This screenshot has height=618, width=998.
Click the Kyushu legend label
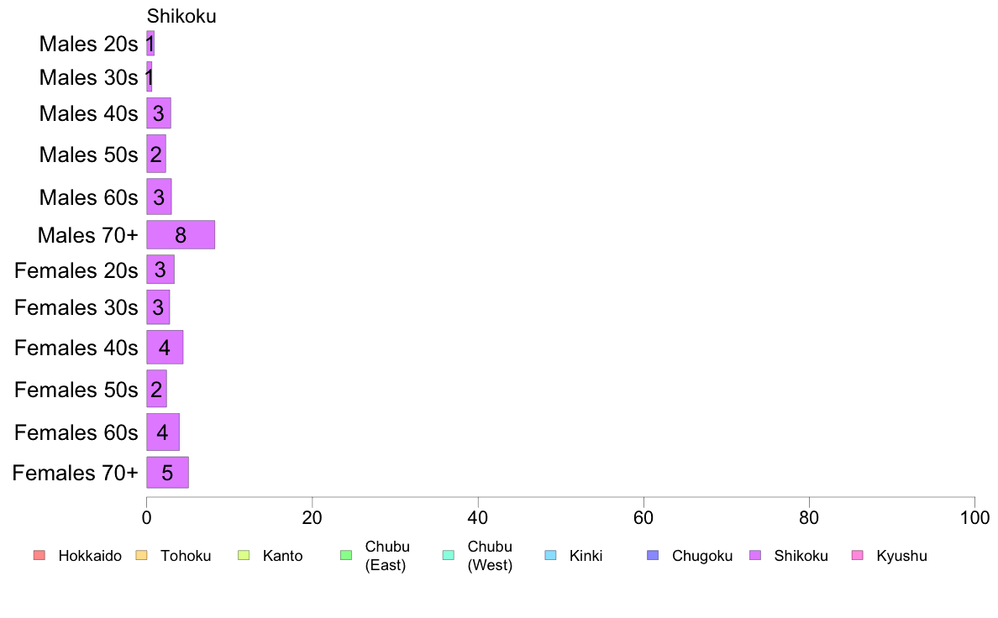tap(901, 556)
